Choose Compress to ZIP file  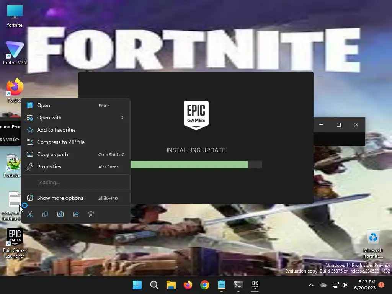(x=75, y=142)
